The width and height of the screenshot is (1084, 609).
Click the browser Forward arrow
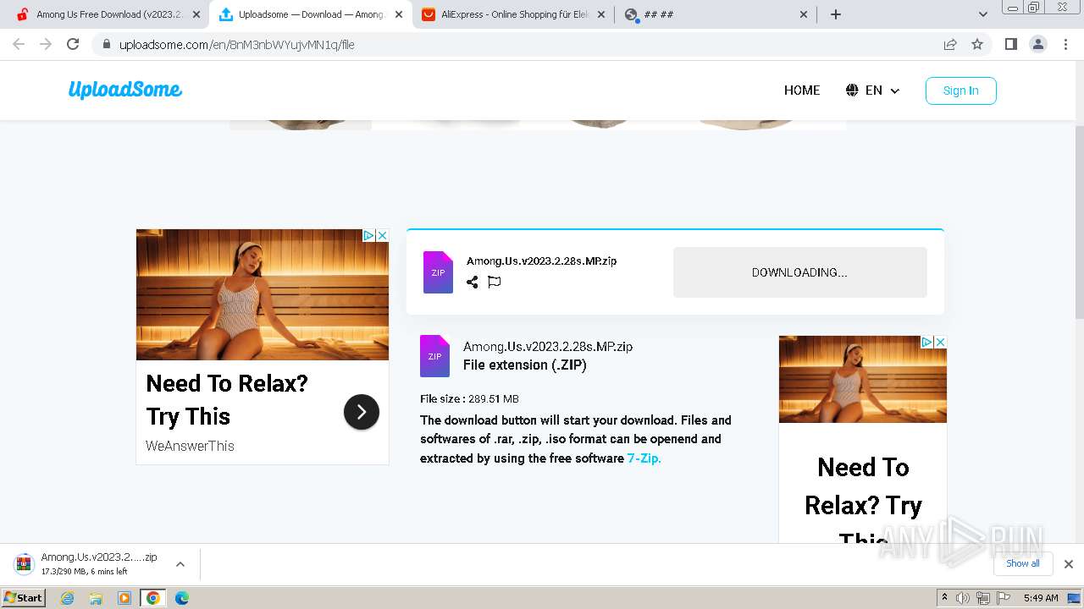click(46, 44)
